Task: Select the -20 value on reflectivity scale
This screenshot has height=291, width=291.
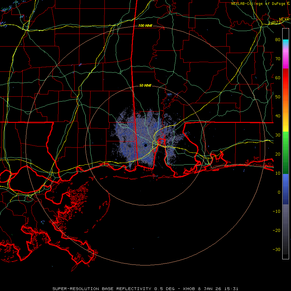Action: click(276, 230)
